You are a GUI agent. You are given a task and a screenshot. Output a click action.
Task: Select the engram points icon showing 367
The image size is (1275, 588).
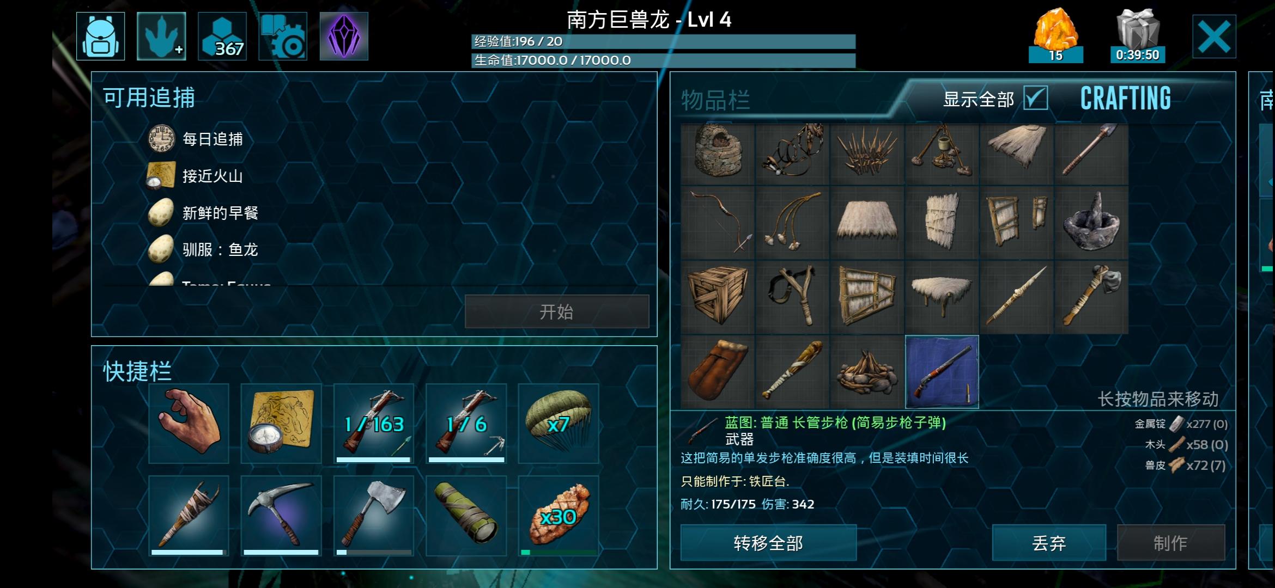click(x=222, y=36)
